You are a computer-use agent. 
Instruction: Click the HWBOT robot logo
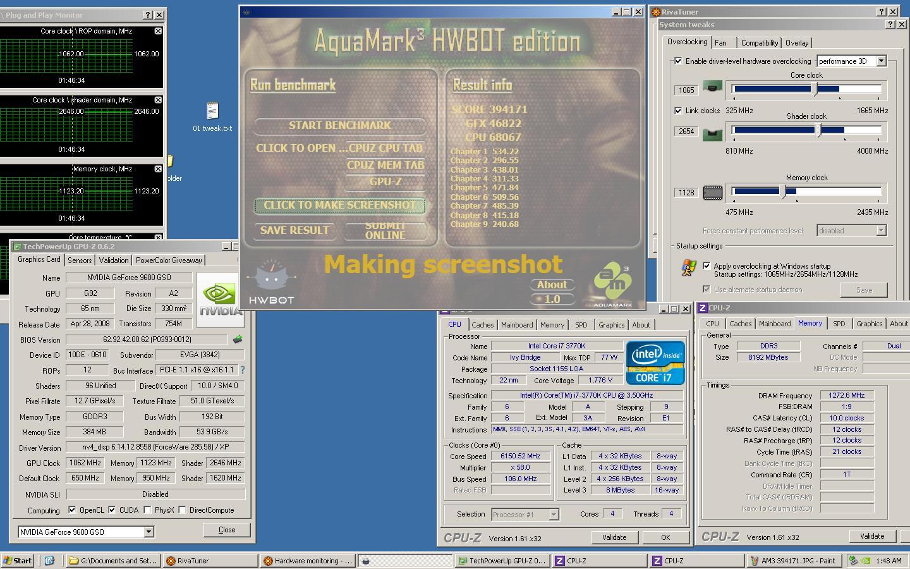(x=271, y=282)
